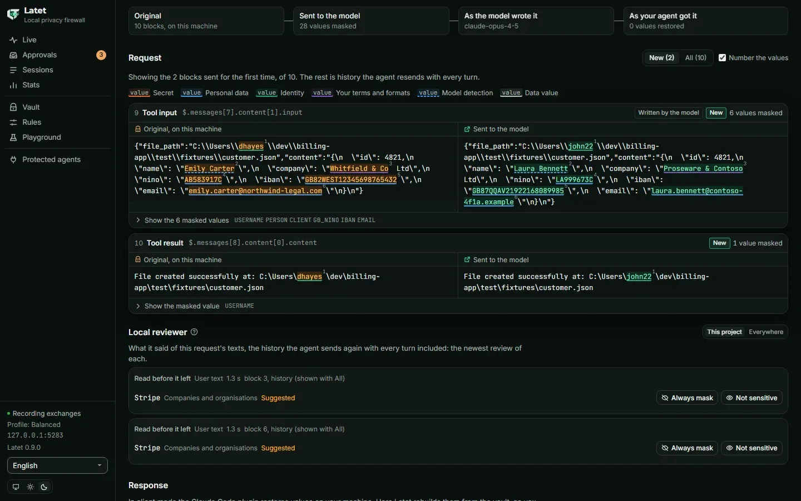This screenshot has width=801, height=501.
Task: Click the Stats bar-chart icon
Action: 13,85
